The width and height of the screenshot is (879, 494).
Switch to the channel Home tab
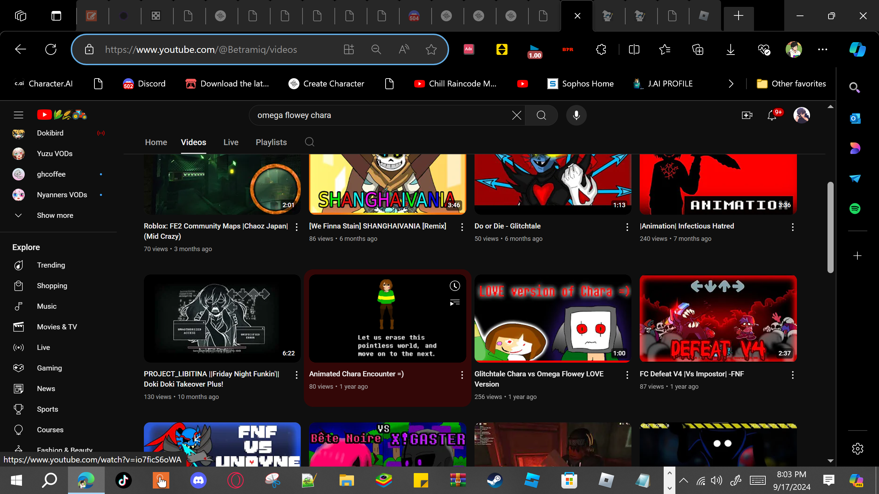[156, 142]
